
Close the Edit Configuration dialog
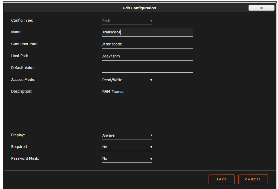pos(261,8)
